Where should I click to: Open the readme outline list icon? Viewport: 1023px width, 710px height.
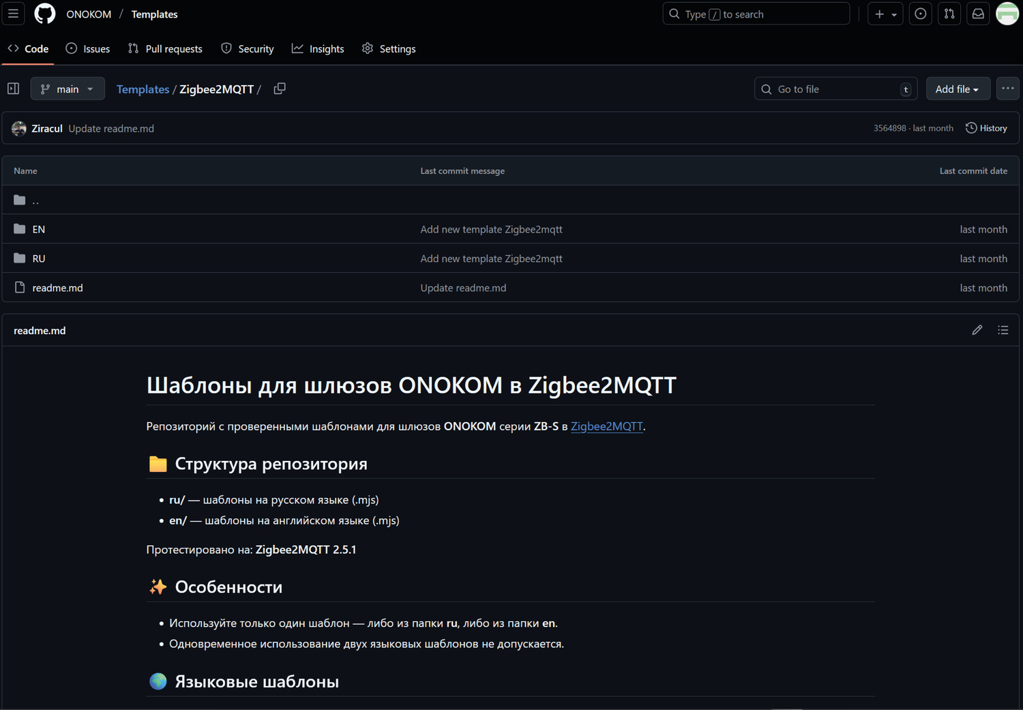click(x=1003, y=330)
